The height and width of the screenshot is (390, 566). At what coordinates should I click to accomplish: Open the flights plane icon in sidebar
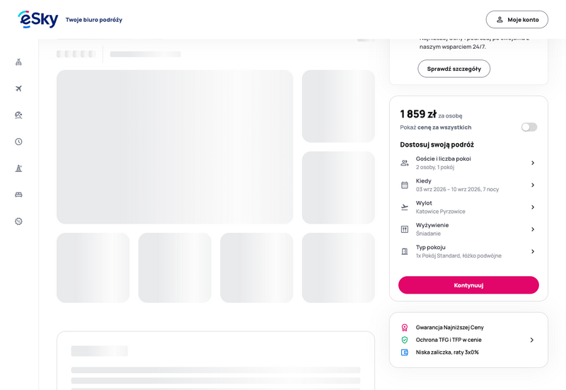click(19, 88)
